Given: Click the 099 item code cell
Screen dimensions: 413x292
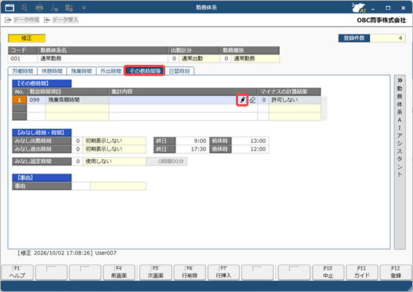Looking at the screenshot, I should point(36,100).
